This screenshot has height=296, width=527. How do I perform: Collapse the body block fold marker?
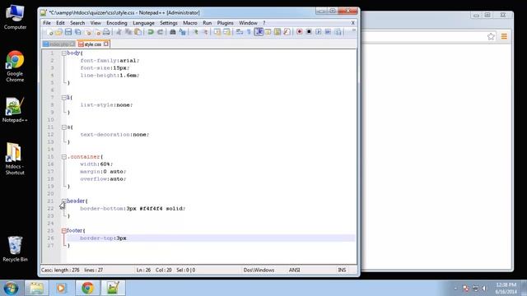(x=64, y=53)
